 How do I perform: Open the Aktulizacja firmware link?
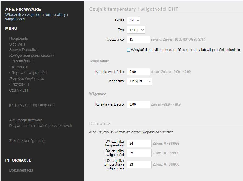pyautogui.click(x=26, y=120)
